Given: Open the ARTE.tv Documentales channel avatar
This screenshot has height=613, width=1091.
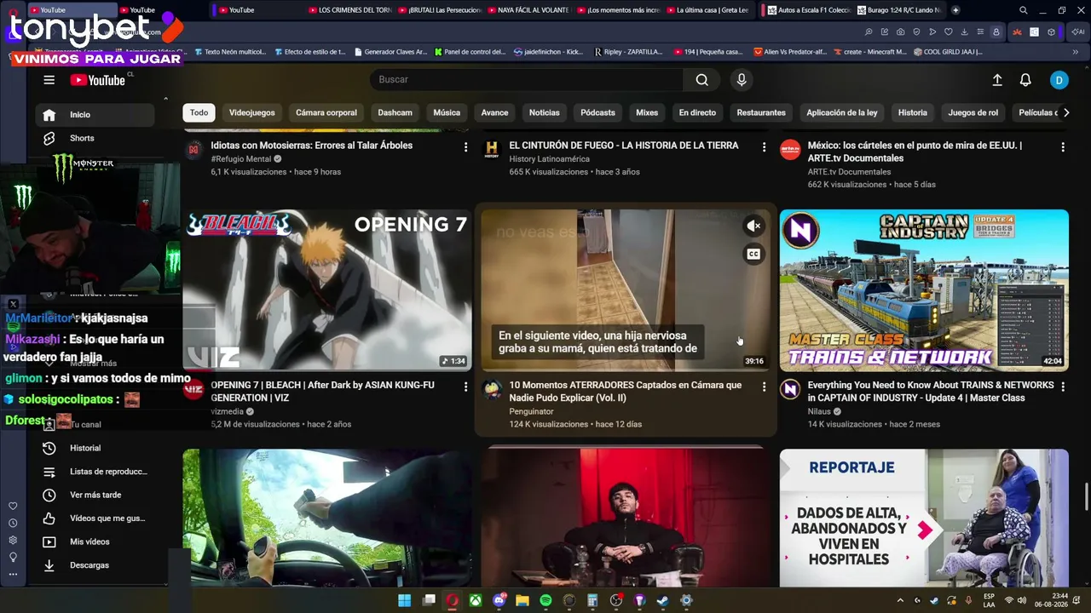Looking at the screenshot, I should point(790,150).
